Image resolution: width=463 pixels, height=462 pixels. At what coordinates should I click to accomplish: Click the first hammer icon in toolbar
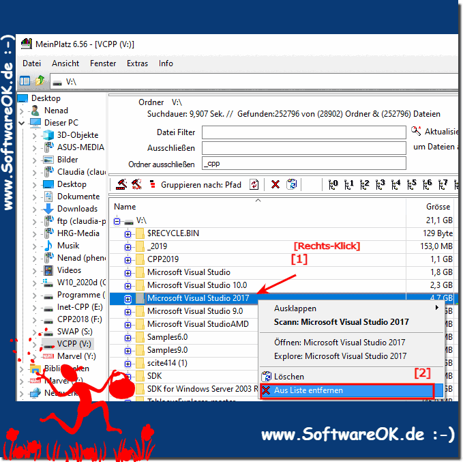pos(121,184)
